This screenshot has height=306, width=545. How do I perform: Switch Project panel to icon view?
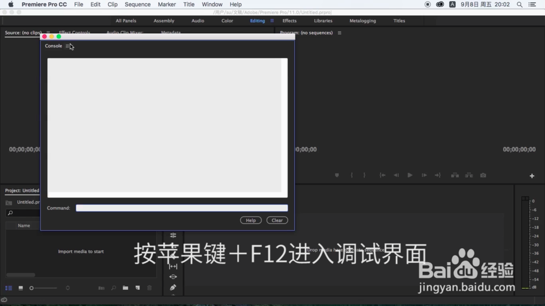(x=21, y=288)
